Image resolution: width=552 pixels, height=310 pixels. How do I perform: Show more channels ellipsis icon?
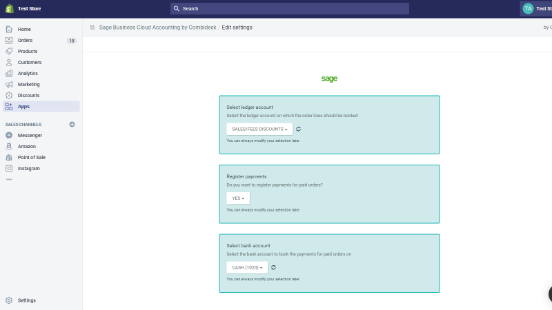[x=9, y=180]
